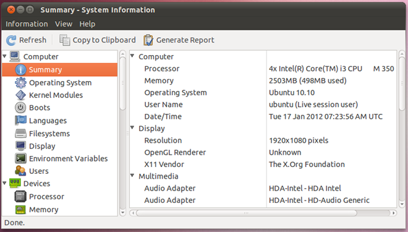Select Users entry in sidebar

pyautogui.click(x=39, y=171)
